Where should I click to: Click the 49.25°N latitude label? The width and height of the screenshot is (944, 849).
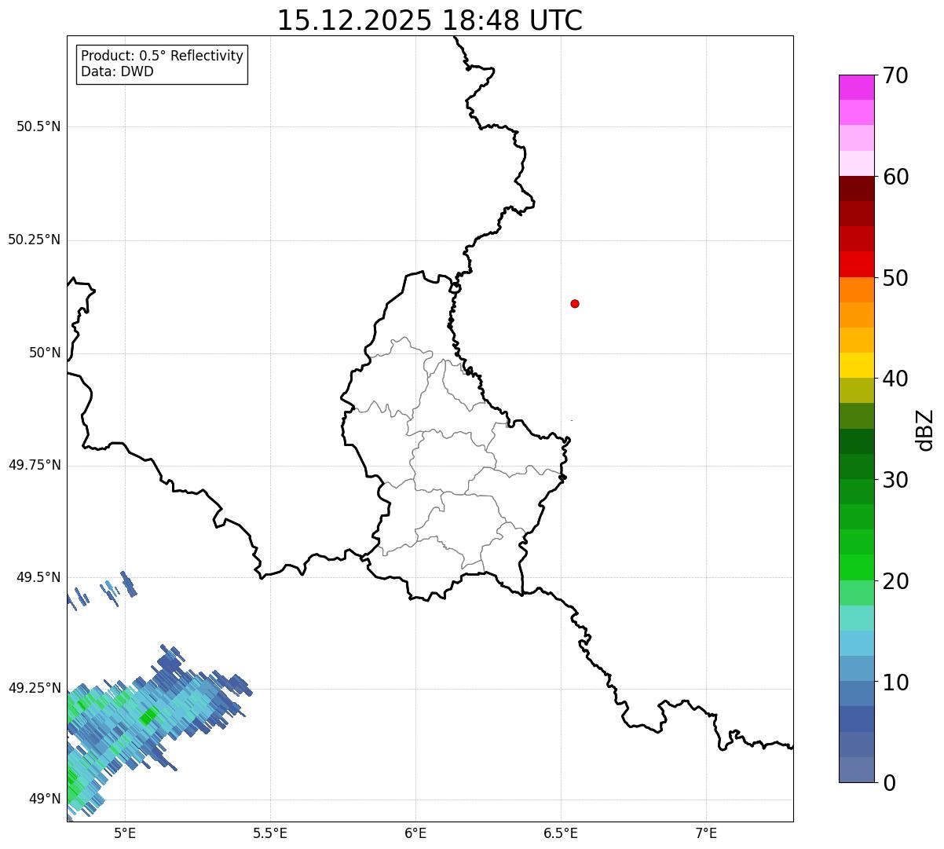[x=34, y=688]
